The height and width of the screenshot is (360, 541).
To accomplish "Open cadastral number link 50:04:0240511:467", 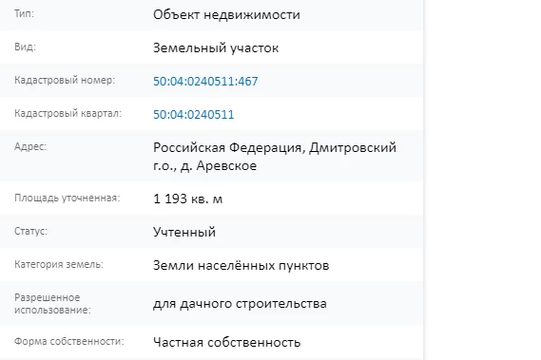I will 205,81.
